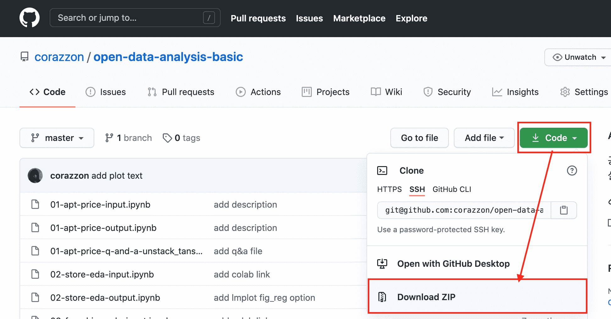Select the SSH clone option

pyautogui.click(x=417, y=189)
